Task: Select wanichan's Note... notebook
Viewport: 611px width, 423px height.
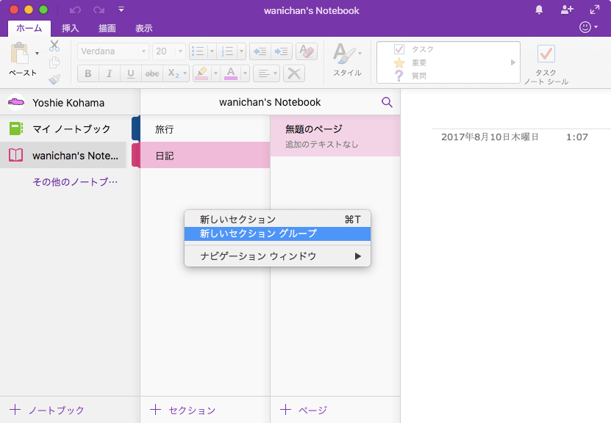Action: (x=63, y=155)
